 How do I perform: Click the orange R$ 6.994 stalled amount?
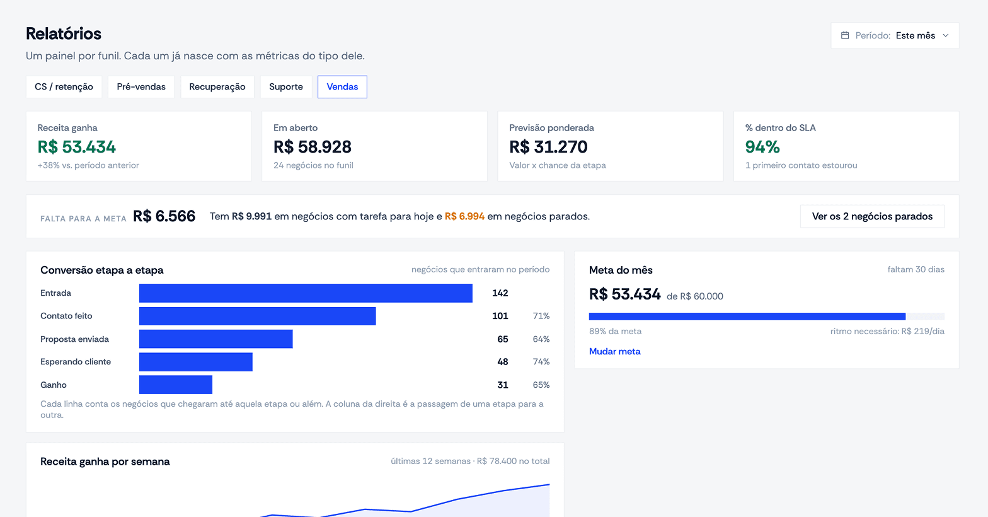tap(464, 216)
